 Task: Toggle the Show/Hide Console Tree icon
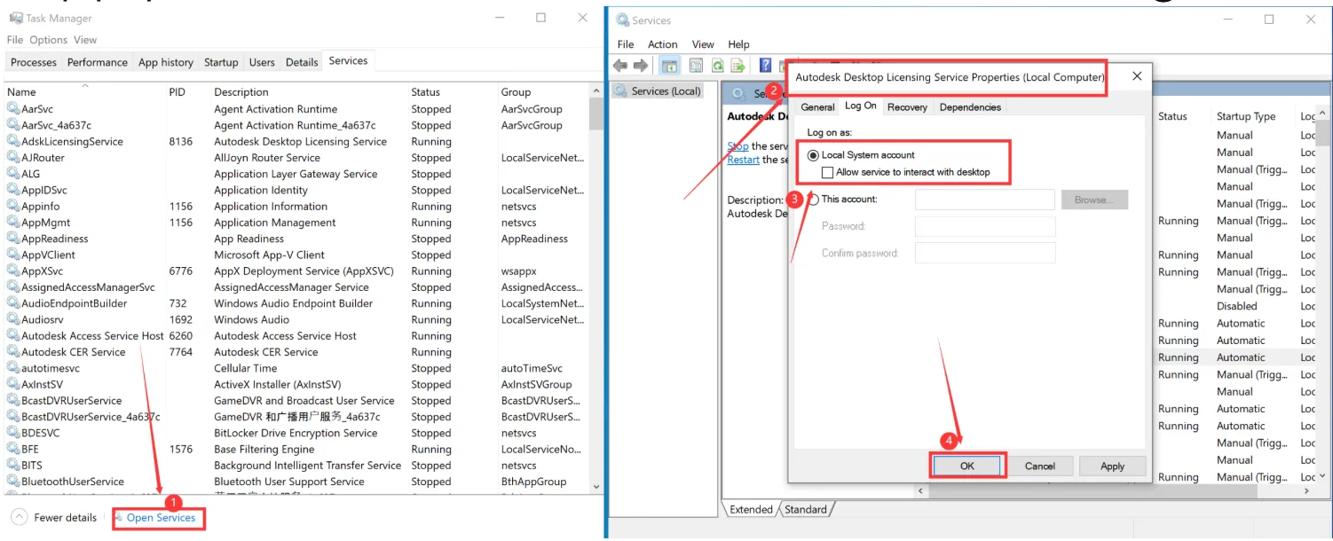click(x=670, y=66)
